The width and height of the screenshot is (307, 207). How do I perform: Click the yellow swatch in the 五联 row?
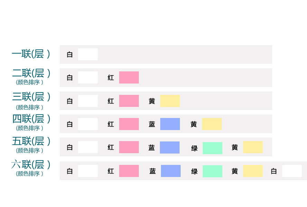pyautogui.click(x=253, y=147)
